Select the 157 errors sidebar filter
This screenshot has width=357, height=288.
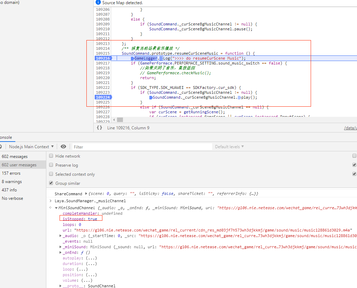11,173
